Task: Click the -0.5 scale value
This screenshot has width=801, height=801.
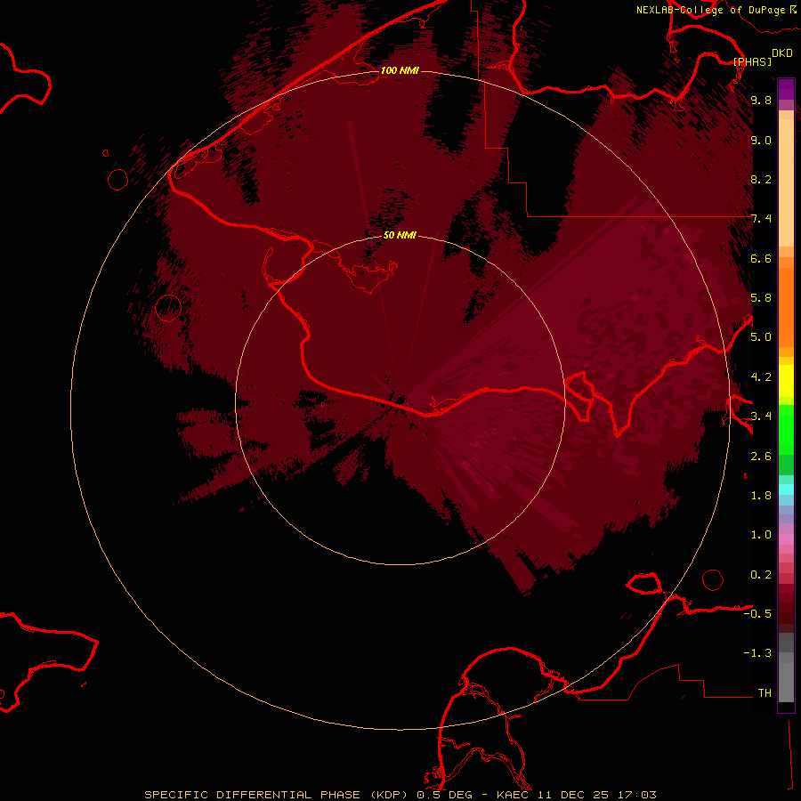Action: pos(757,614)
